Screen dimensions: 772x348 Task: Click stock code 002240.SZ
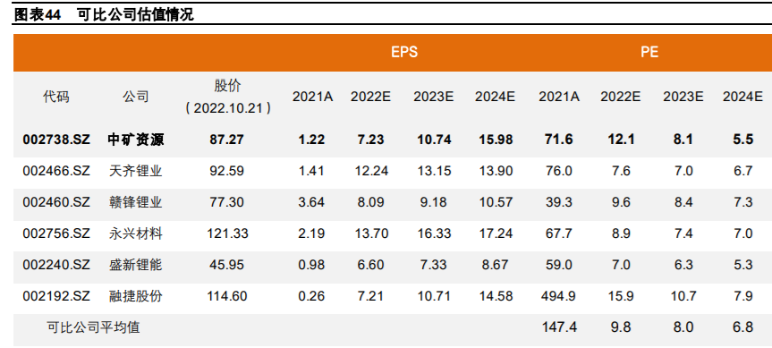coord(56,265)
